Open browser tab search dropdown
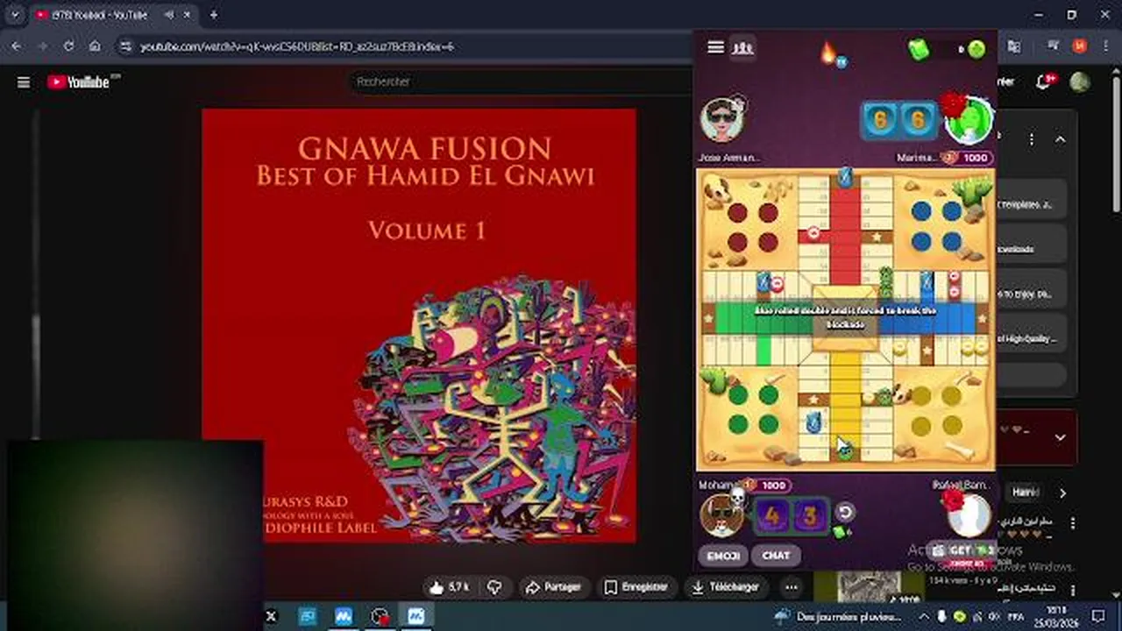 click(15, 15)
